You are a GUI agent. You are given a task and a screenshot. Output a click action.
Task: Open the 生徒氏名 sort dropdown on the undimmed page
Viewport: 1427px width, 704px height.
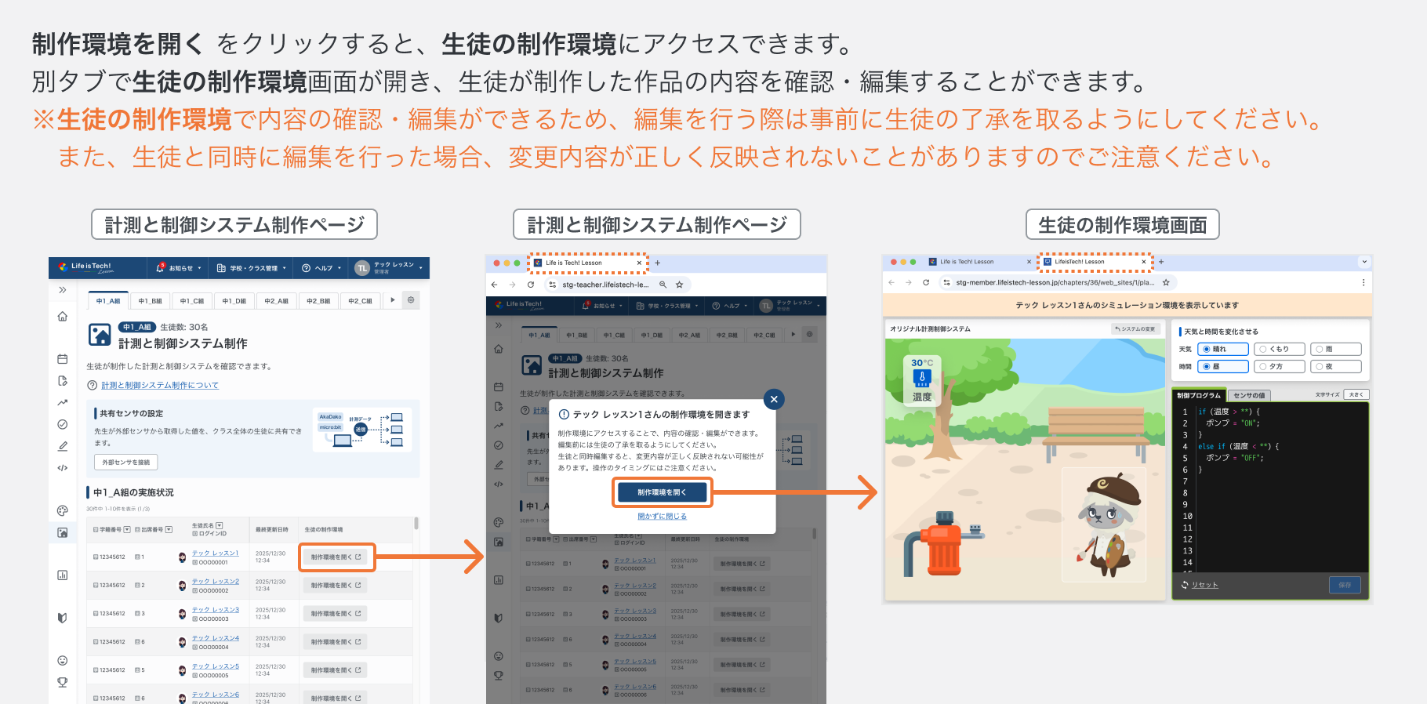point(220,525)
